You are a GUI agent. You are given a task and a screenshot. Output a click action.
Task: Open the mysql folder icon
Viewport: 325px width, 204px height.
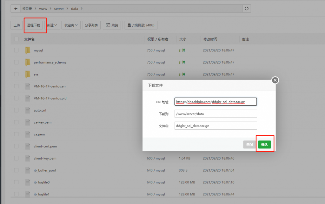28,50
